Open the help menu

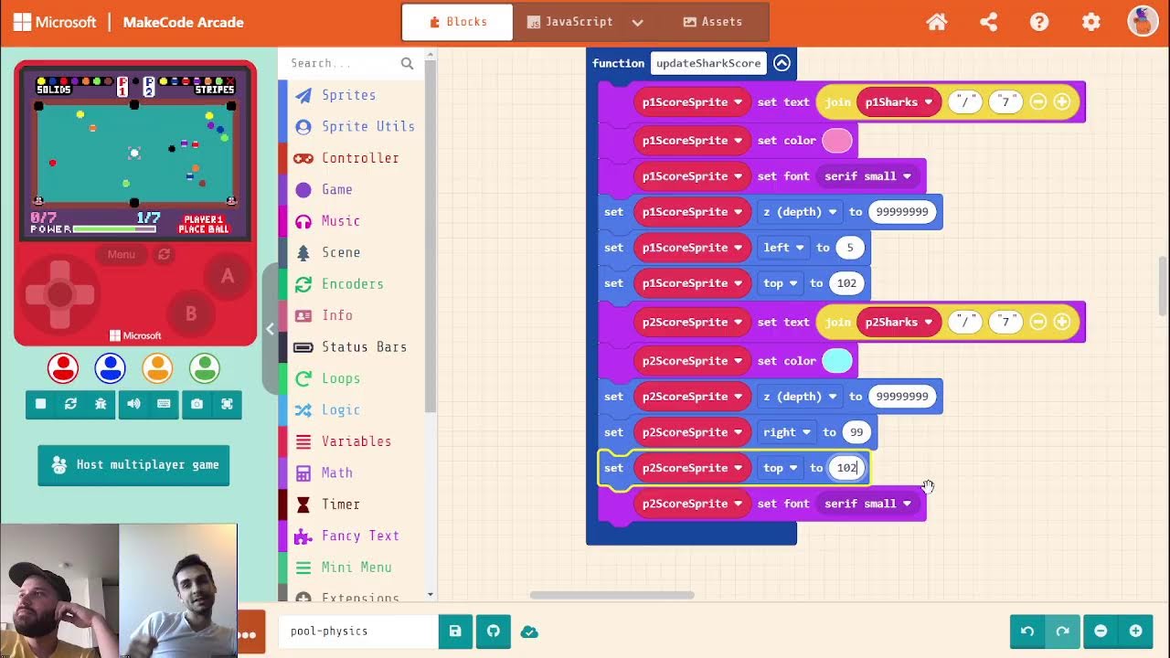(1039, 22)
